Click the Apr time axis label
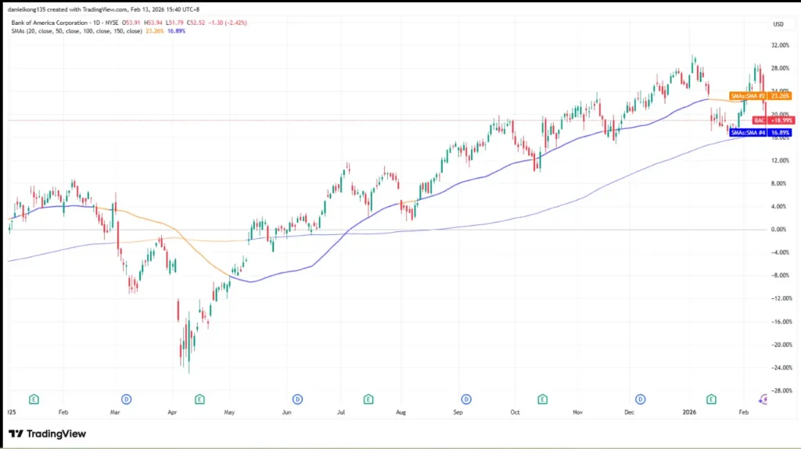This screenshot has width=801, height=449. coord(172,412)
